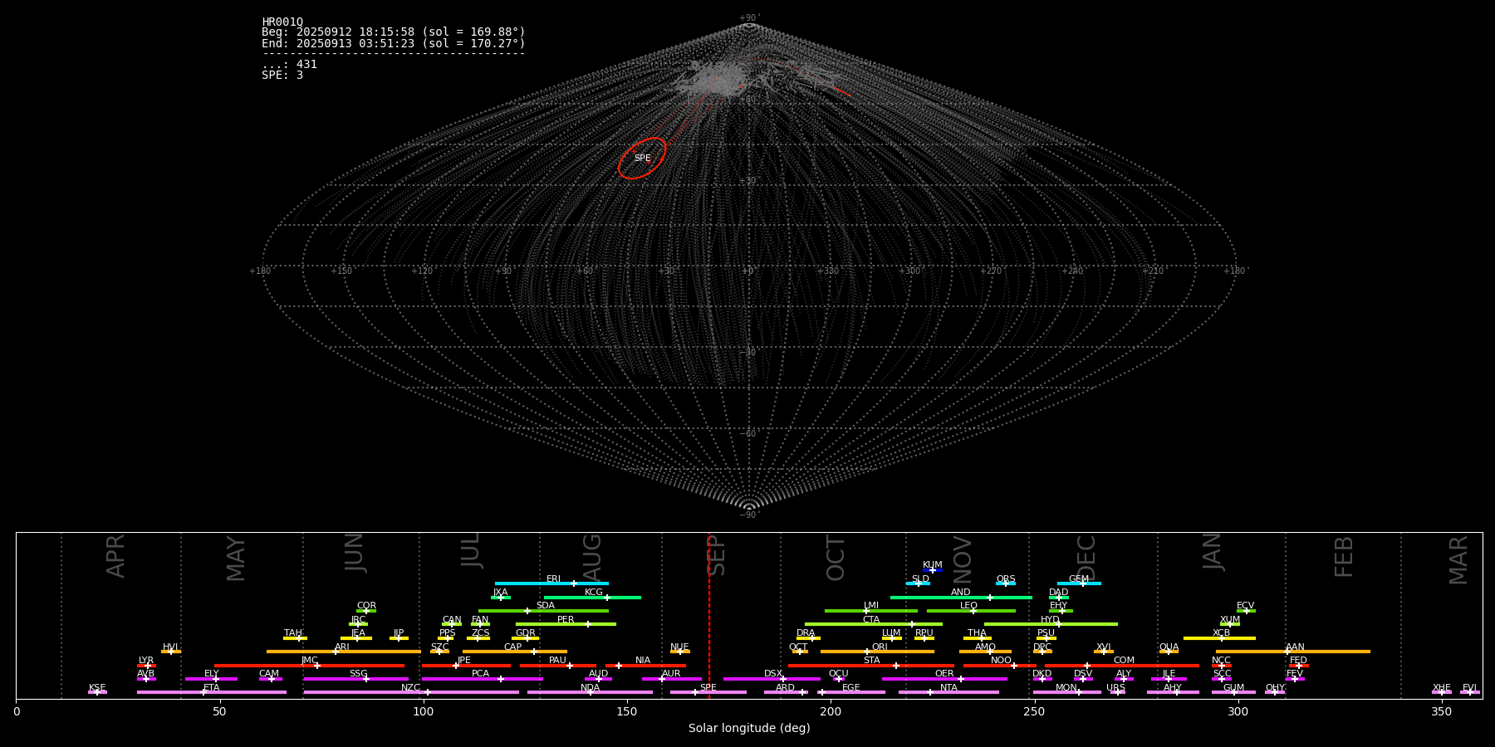Select the GEM shower bar
The height and width of the screenshot is (747, 1495).
[x=1079, y=583]
